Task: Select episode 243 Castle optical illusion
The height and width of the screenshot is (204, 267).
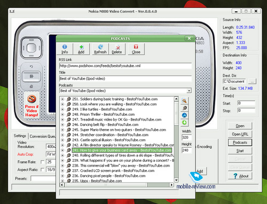Action: pyautogui.click(x=109, y=140)
